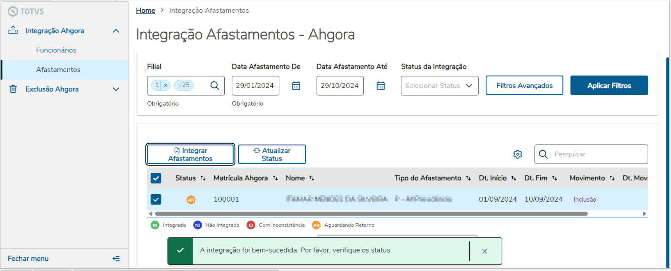
Task: Click the Dt. Movi column header
Action: 635,178
